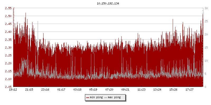Click the 2.50 left axis value
Viewport: 211px width, 105px height.
click(x=8, y=16)
